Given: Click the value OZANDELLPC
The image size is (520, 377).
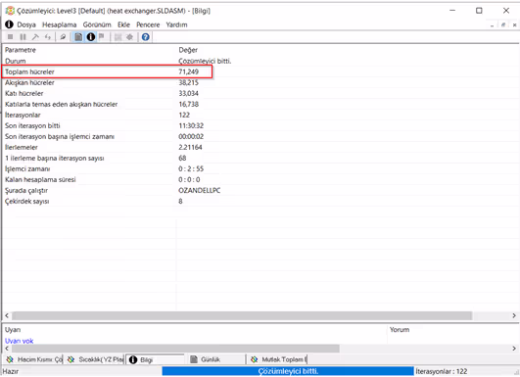Looking at the screenshot, I should (200, 190).
